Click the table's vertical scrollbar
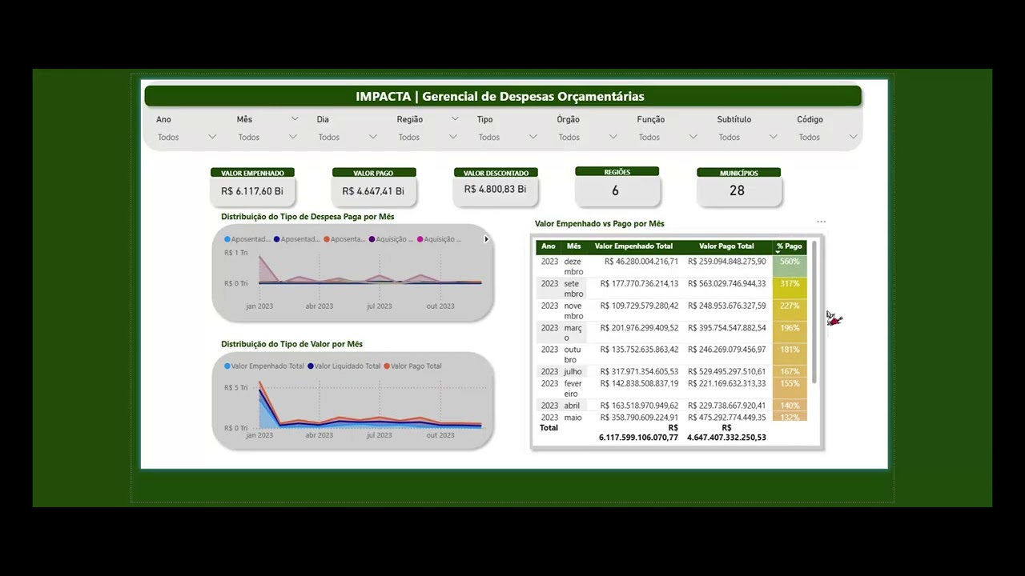This screenshot has width=1025, height=576. [x=814, y=312]
